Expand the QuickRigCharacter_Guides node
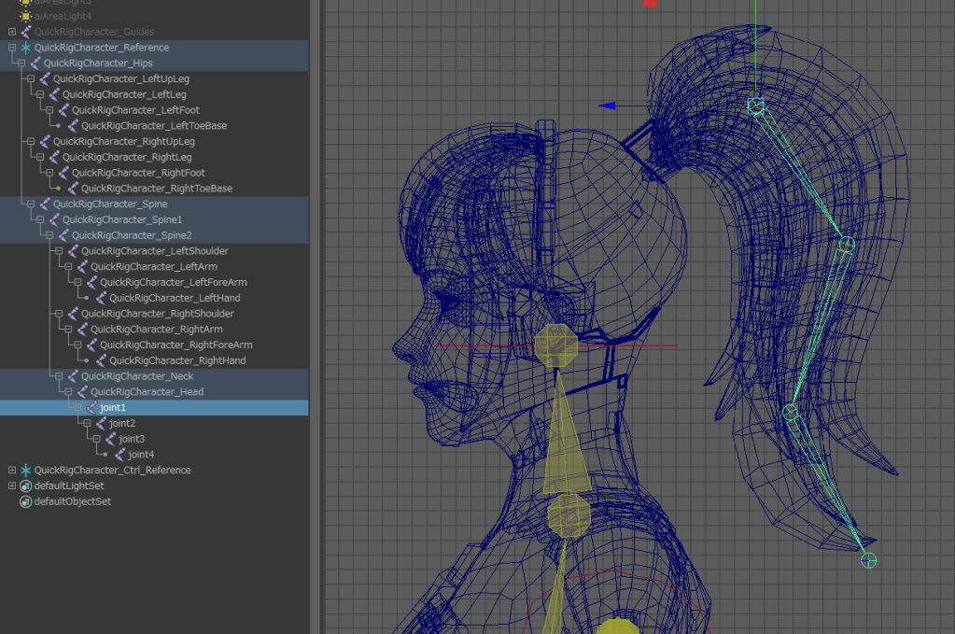 [x=11, y=32]
